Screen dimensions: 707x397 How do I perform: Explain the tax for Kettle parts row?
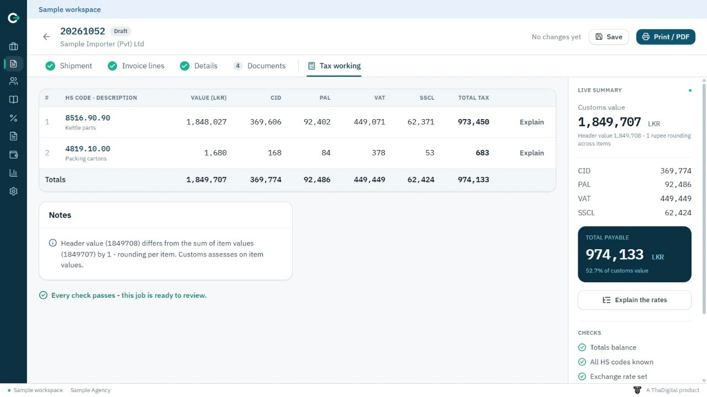point(531,122)
